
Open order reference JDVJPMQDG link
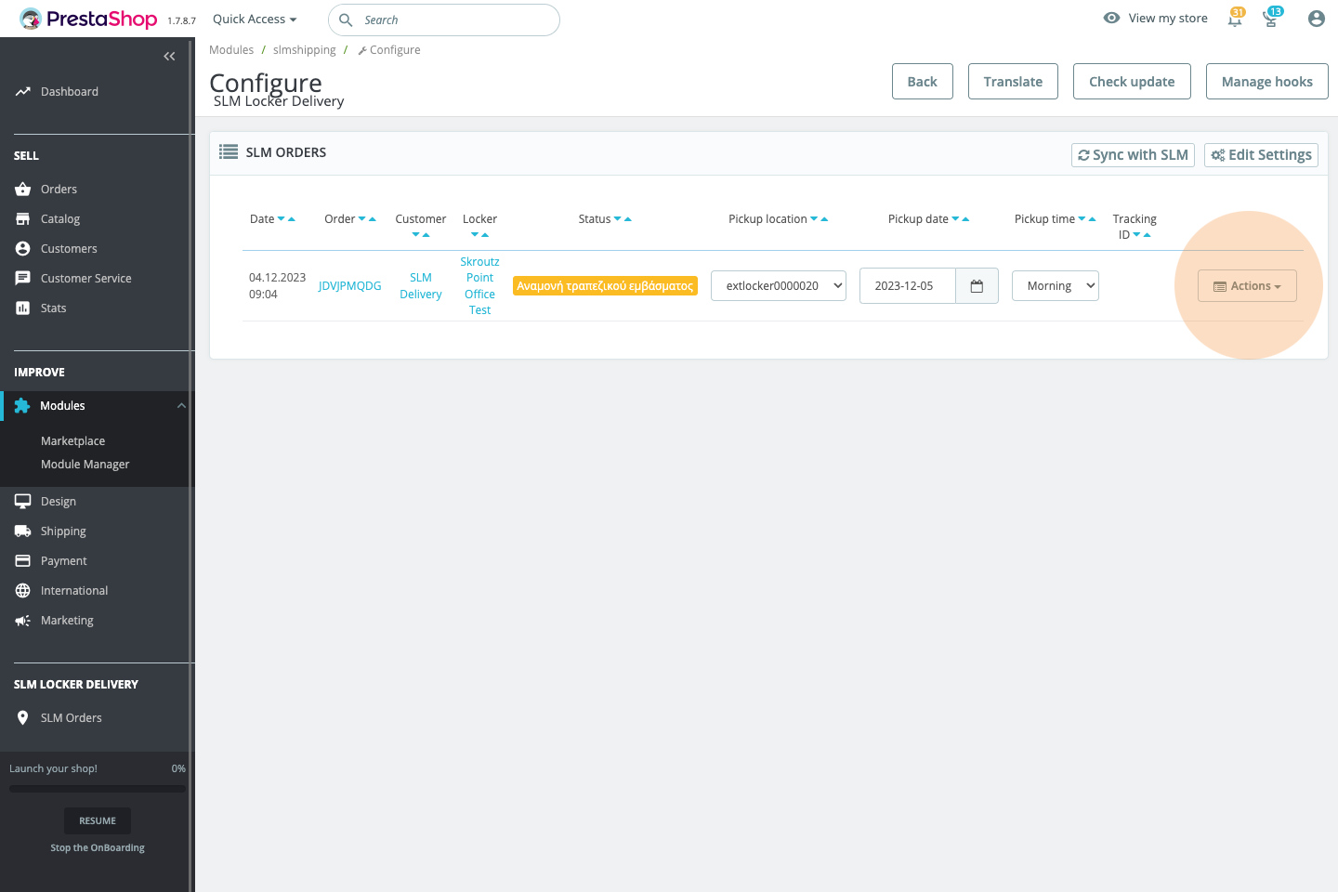coord(349,286)
